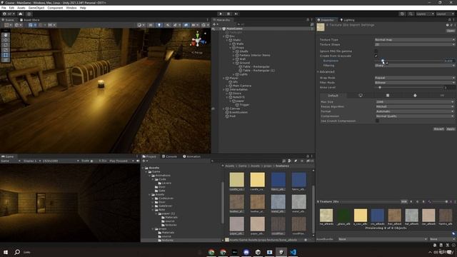Open the Assets menu

pyautogui.click(x=21, y=8)
